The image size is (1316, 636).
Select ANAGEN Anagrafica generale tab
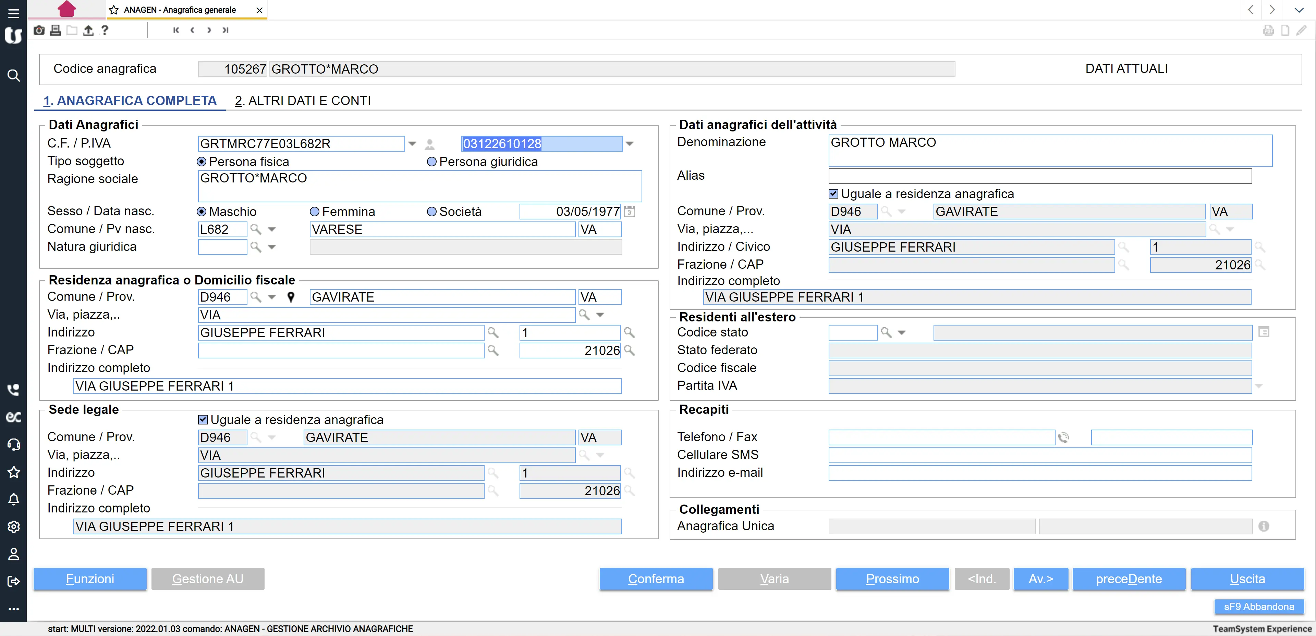pos(179,10)
